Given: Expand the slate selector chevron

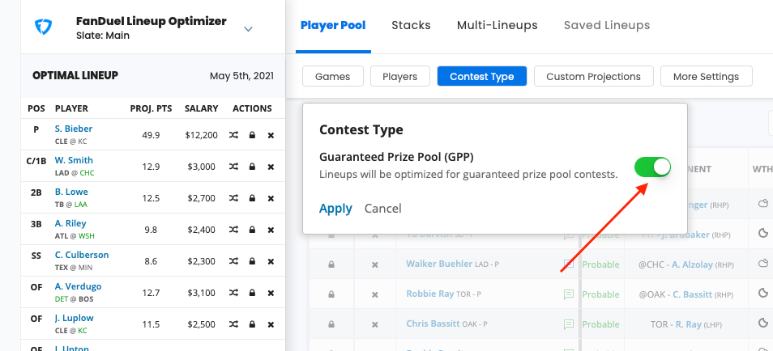Looking at the screenshot, I should tap(249, 29).
